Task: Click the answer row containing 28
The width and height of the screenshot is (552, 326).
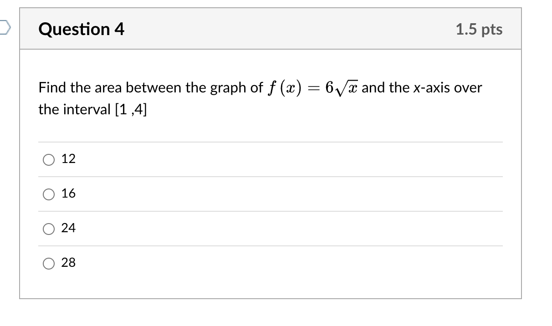Action: pos(228,263)
